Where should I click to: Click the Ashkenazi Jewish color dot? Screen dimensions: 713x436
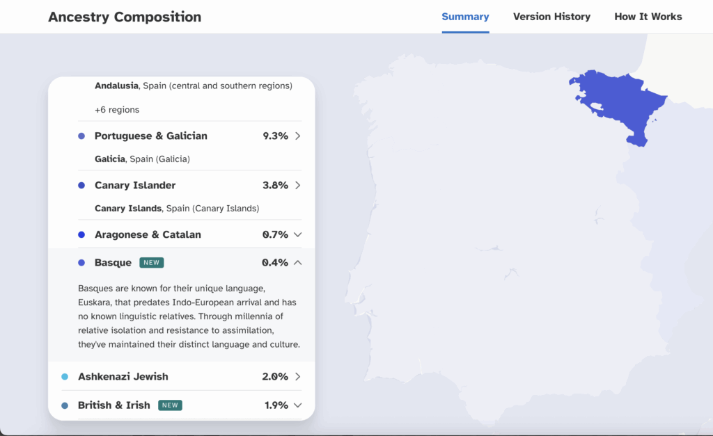coord(65,377)
